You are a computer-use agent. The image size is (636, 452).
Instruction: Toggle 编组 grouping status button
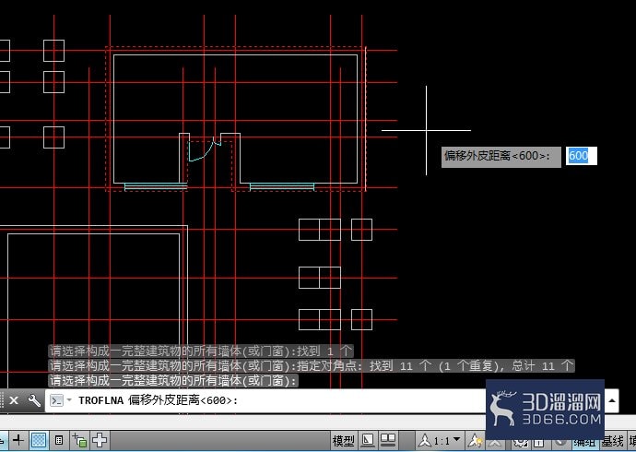pos(585,443)
